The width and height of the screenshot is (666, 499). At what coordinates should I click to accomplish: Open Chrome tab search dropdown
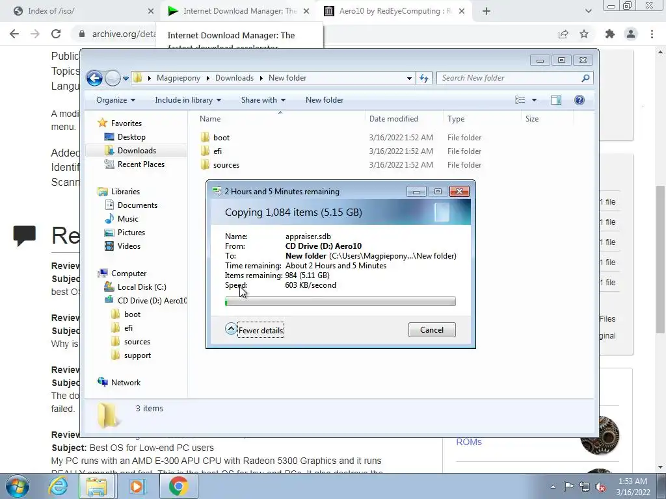click(x=588, y=12)
